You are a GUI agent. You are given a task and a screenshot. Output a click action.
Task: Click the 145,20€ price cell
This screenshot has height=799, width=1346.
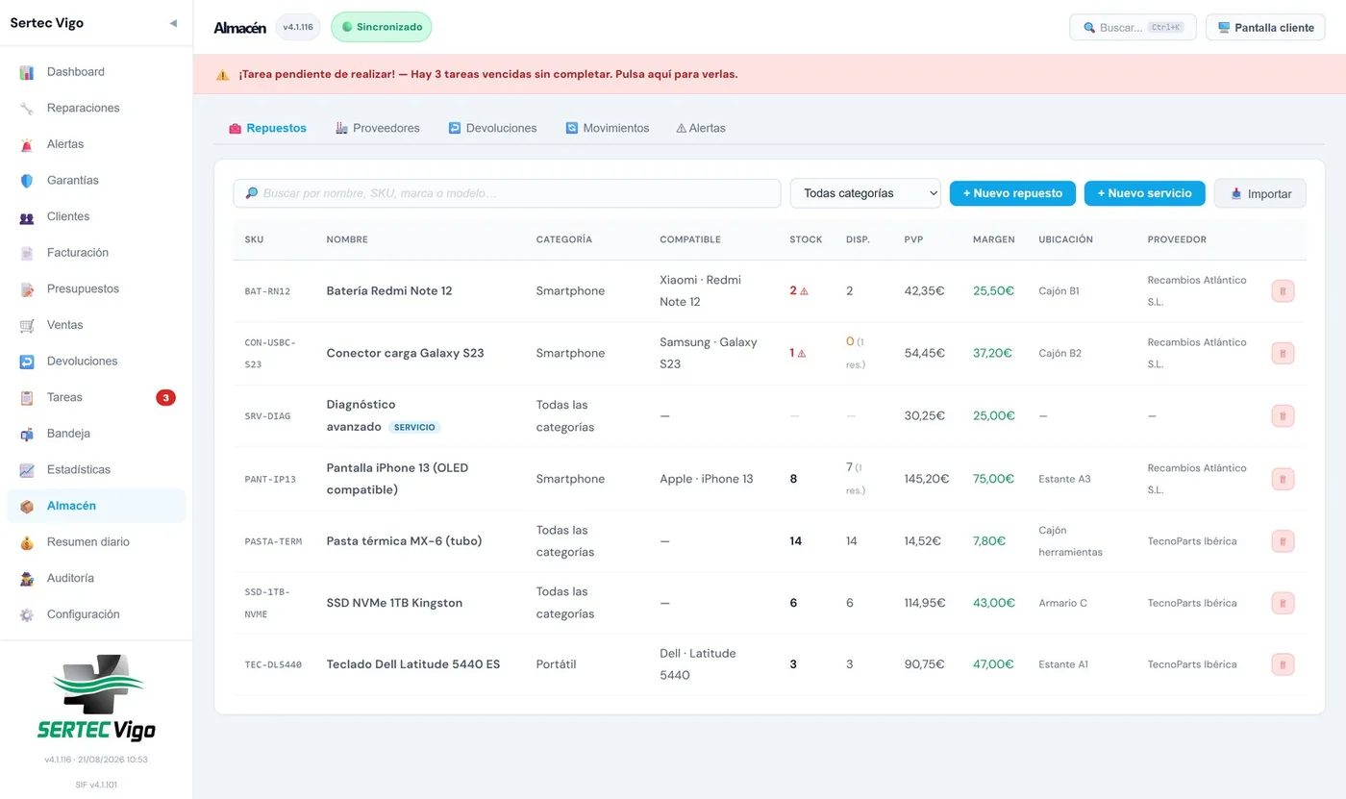tap(927, 479)
